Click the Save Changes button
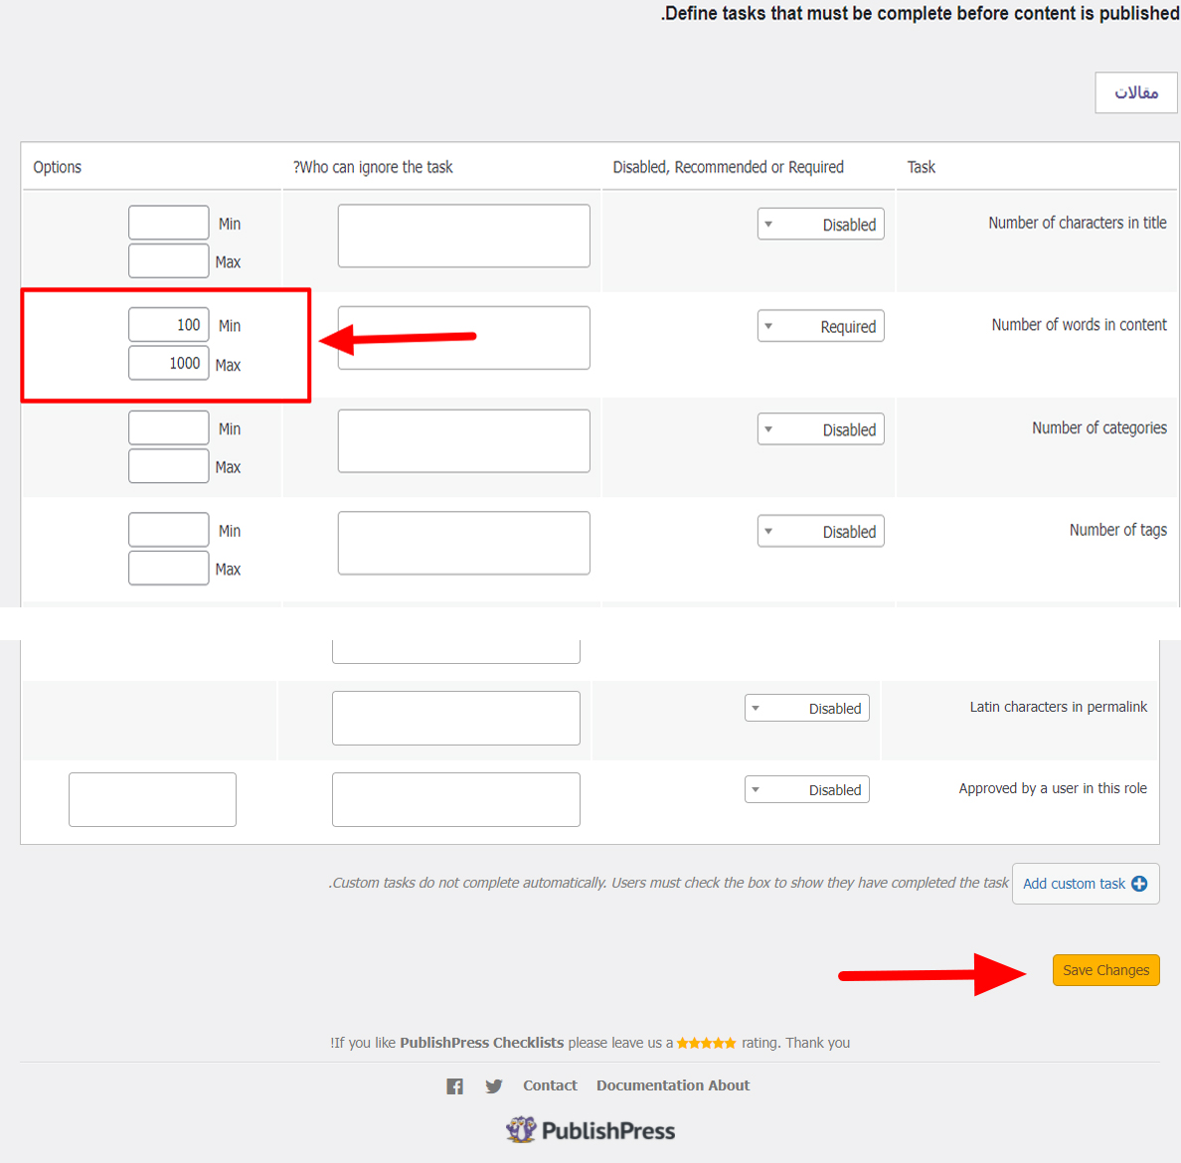 coord(1105,970)
